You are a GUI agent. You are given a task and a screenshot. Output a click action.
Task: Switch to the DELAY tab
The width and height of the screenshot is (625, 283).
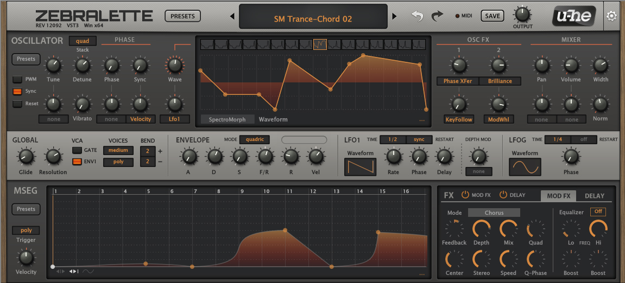(x=594, y=196)
